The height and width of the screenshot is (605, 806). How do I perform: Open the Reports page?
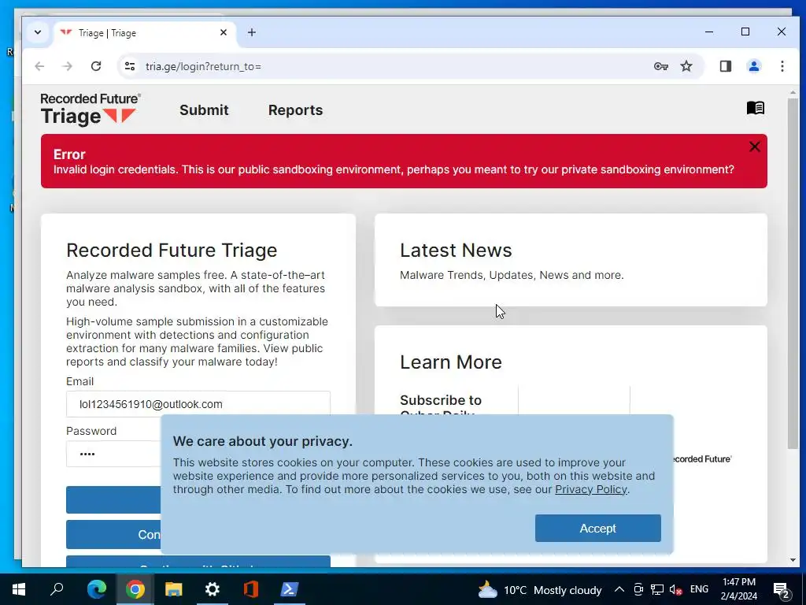tap(296, 110)
